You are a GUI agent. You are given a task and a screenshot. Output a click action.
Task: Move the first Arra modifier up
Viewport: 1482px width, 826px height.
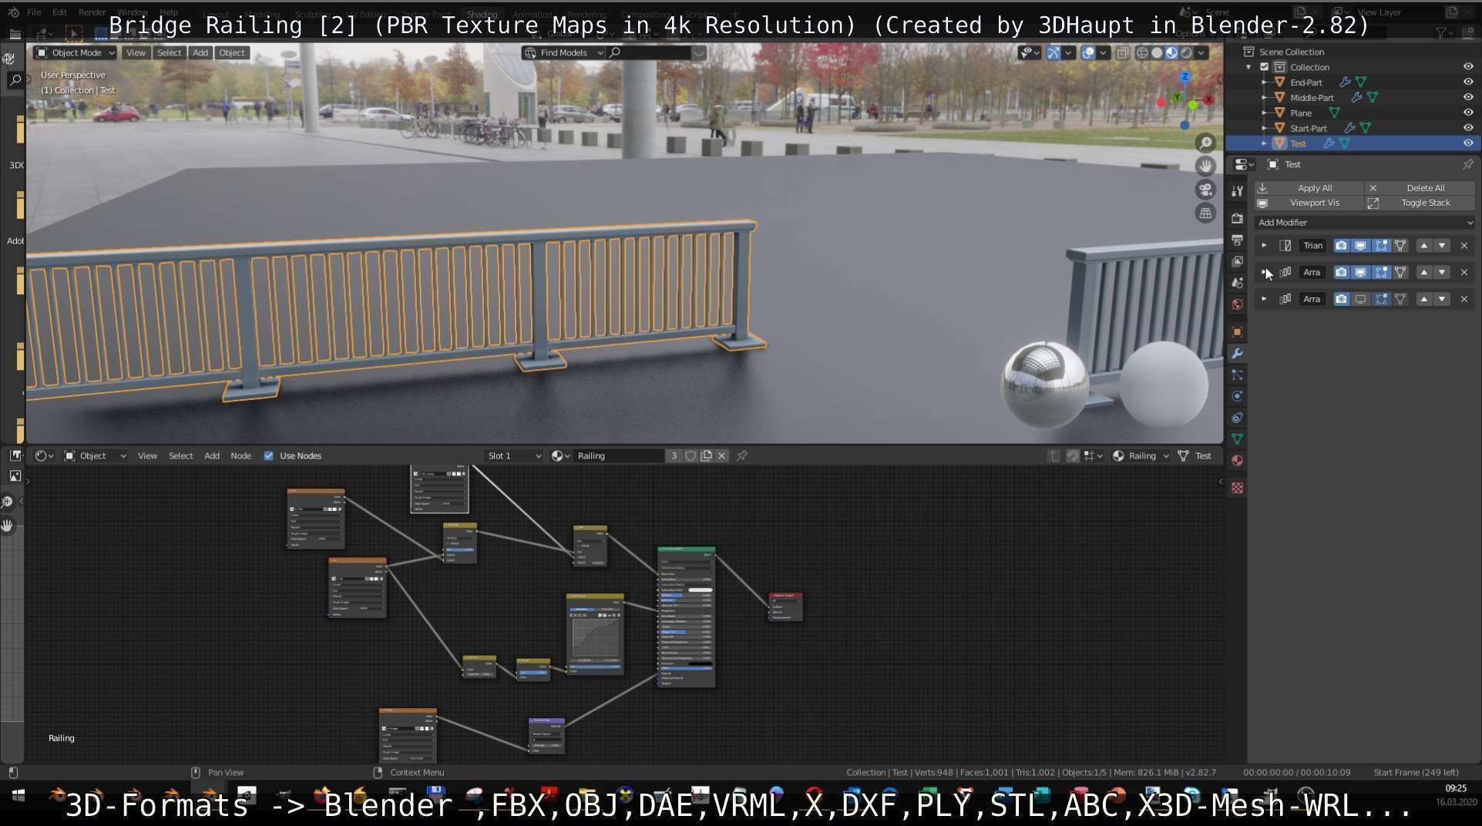click(x=1424, y=273)
